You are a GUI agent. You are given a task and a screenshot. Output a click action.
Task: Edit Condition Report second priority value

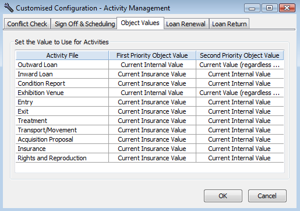(239, 83)
